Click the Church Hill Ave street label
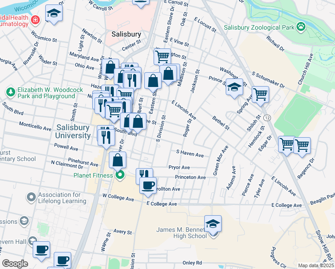Image resolution: width=335 pixels, height=269 pixels. [305, 69]
